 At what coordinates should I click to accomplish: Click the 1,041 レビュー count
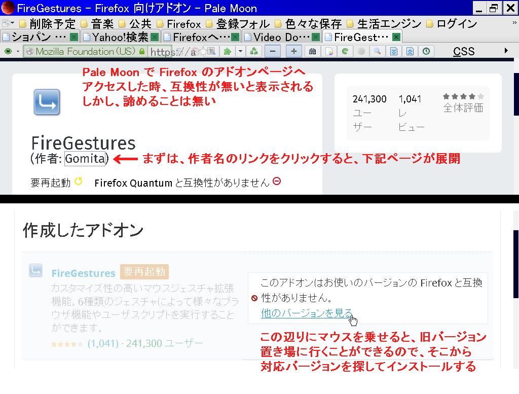[411, 113]
